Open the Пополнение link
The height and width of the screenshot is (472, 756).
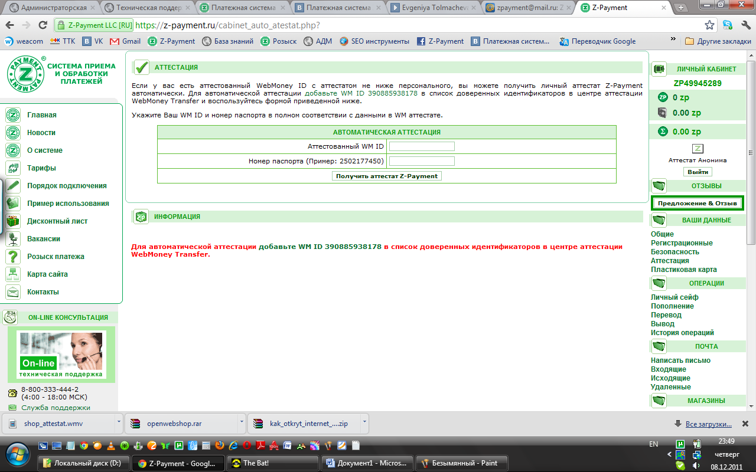pos(672,306)
